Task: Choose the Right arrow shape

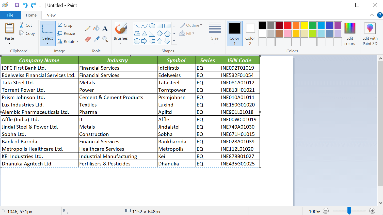Action: [144, 41]
